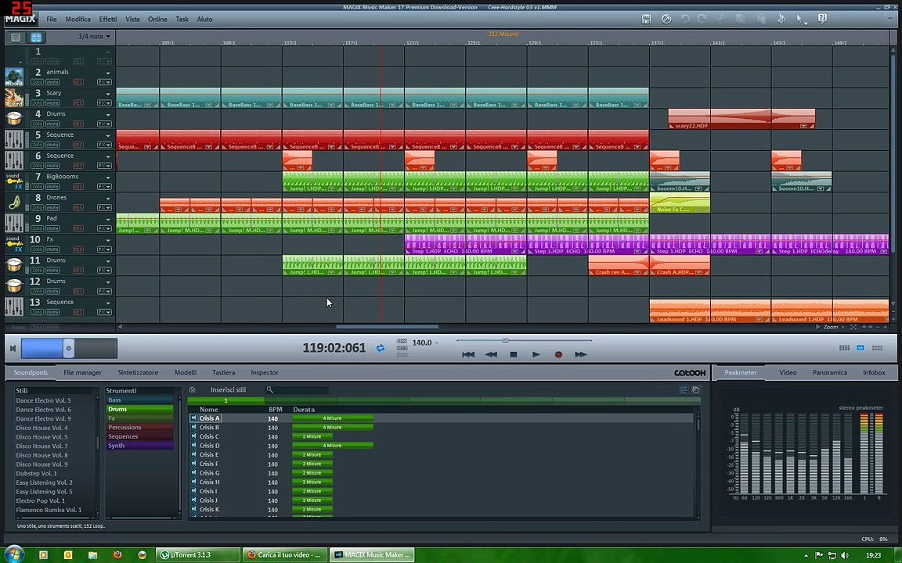
Task: Expand track 8 Drones name dropdown arrow
Action: [107, 198]
